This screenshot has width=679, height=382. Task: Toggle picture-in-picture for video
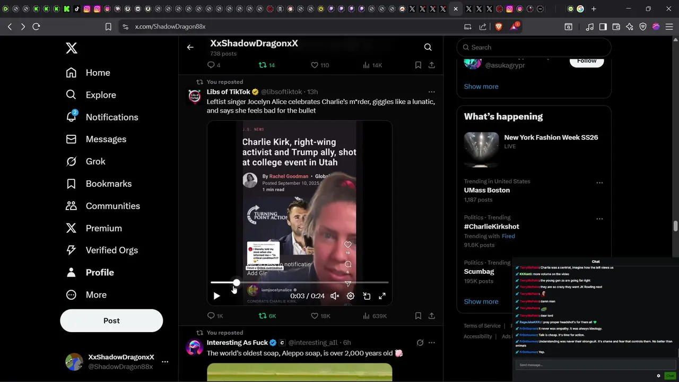click(367, 296)
